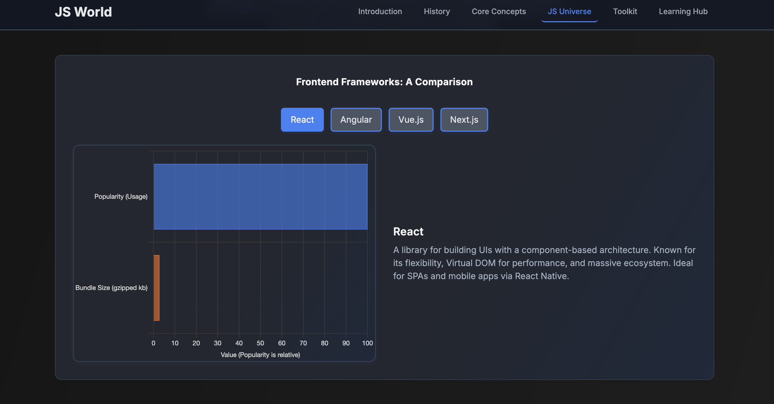Click the x-axis tick label 0
The image size is (774, 404).
tap(153, 343)
